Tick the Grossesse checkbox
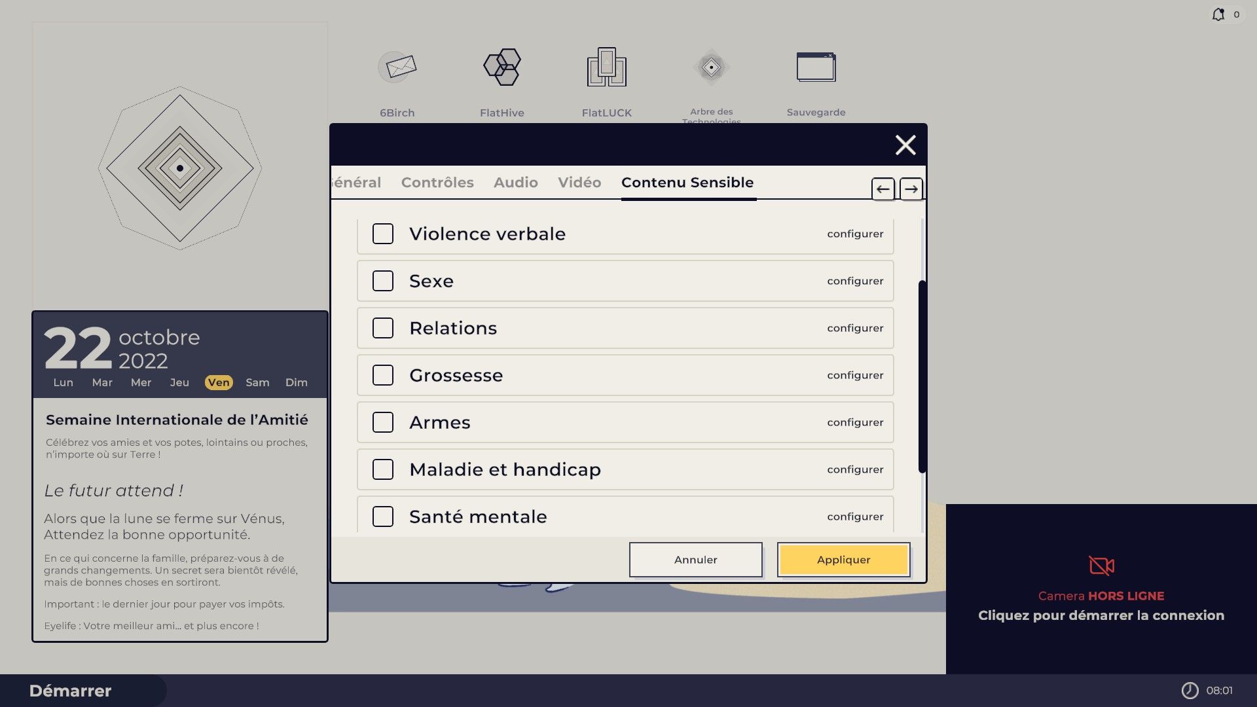Viewport: 1257px width, 707px height. pos(383,375)
